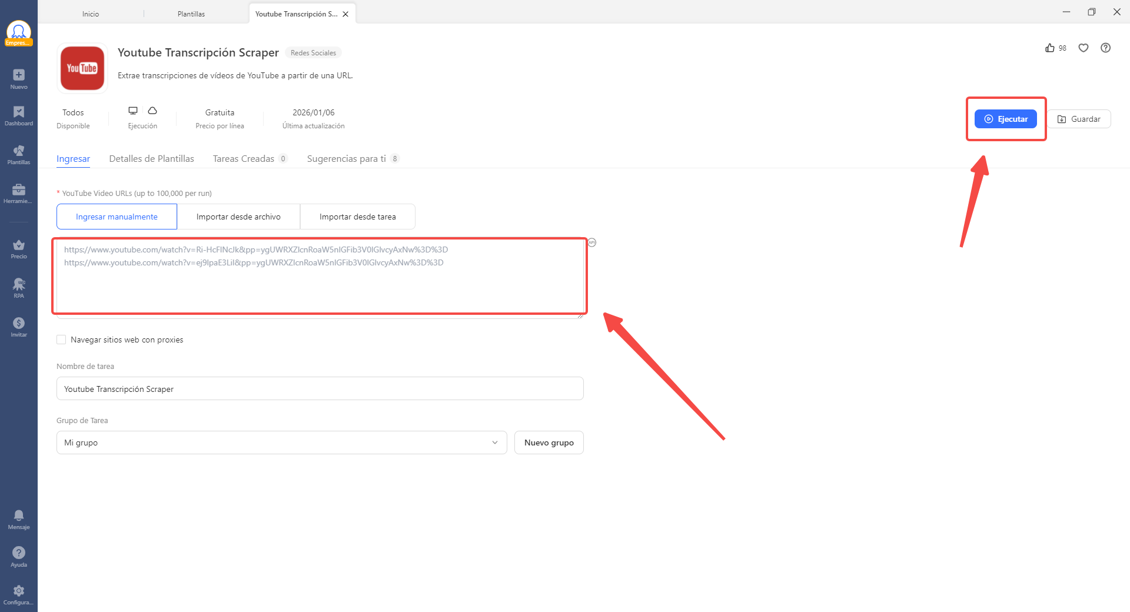
Task: Open Precio from the sidebar
Action: (19, 247)
